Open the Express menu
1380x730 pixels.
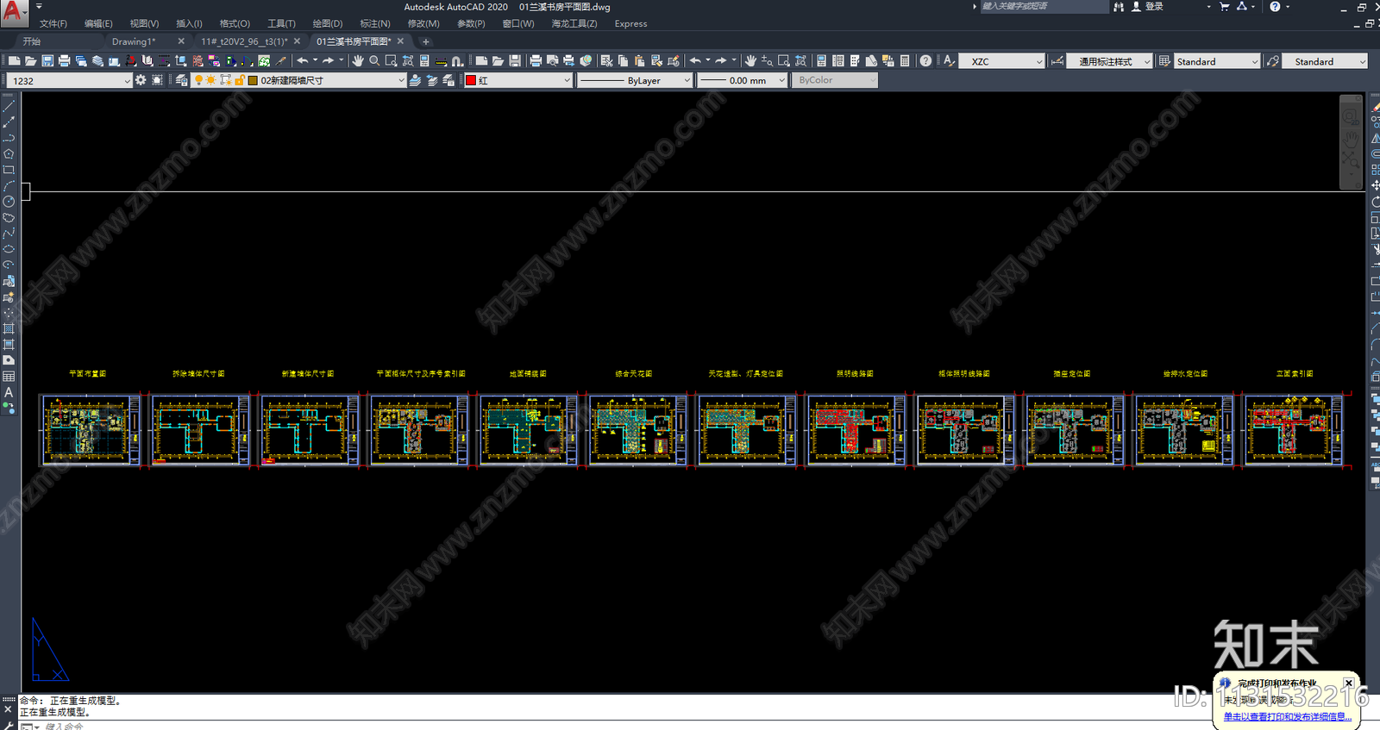pos(630,24)
